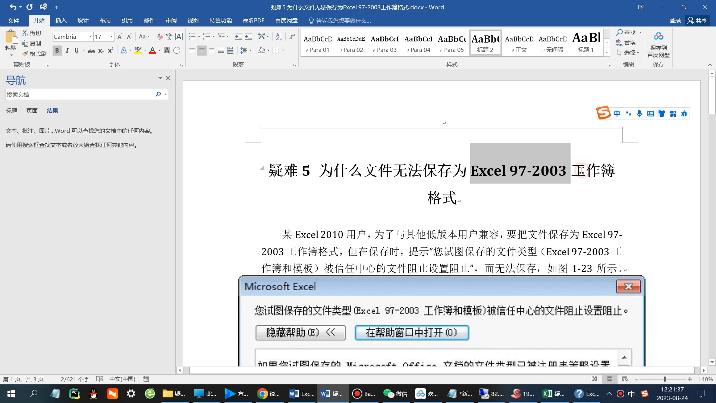716x403 pixels.
Task: Expand the Styles gallery
Action: point(607,53)
